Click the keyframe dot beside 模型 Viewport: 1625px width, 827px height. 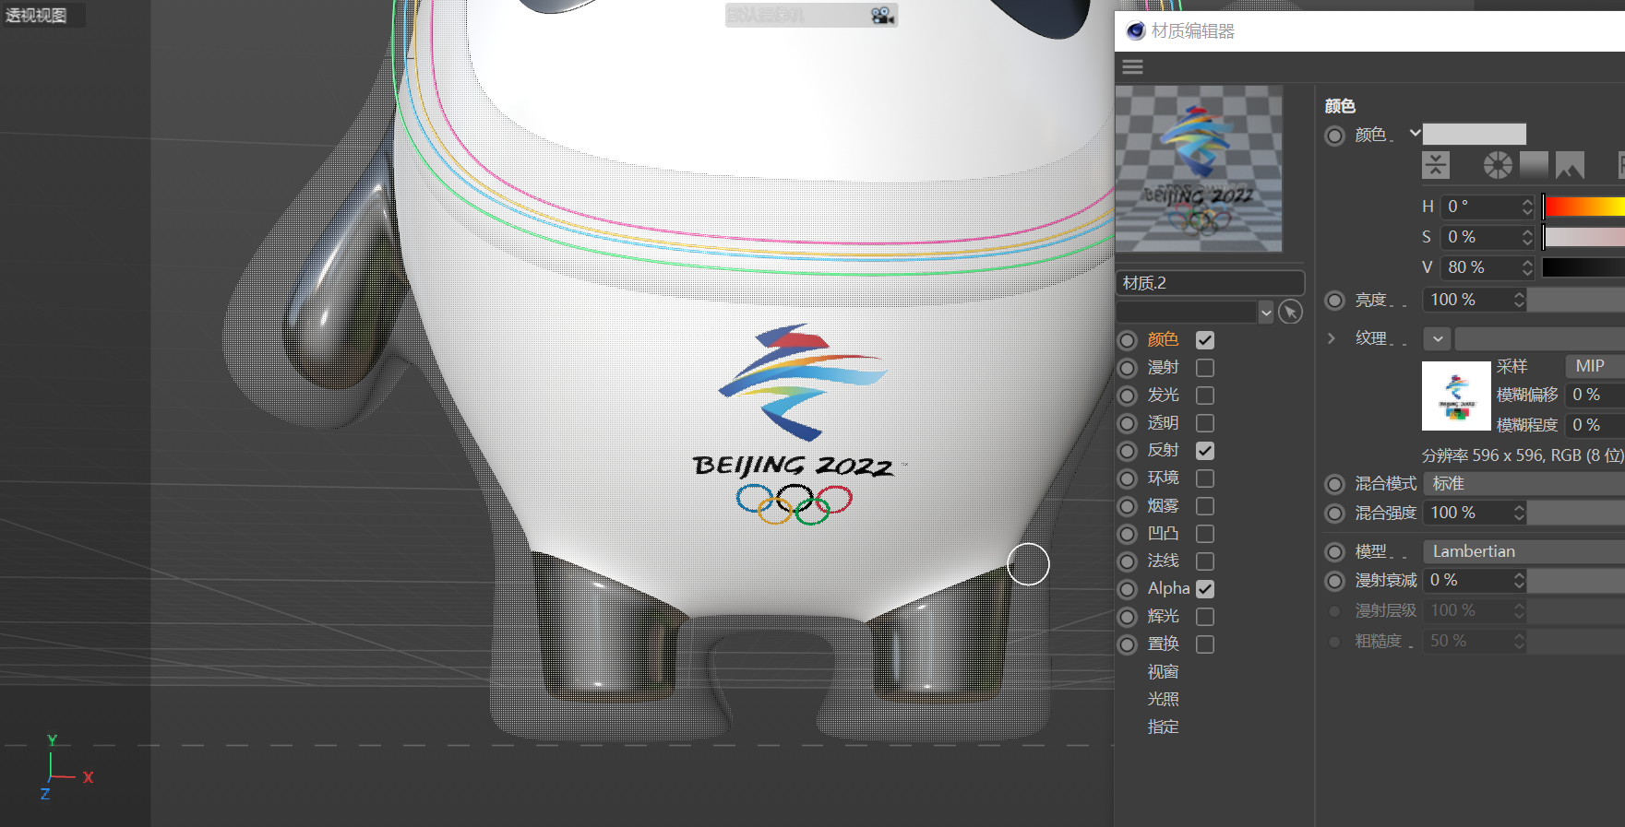[1334, 552]
